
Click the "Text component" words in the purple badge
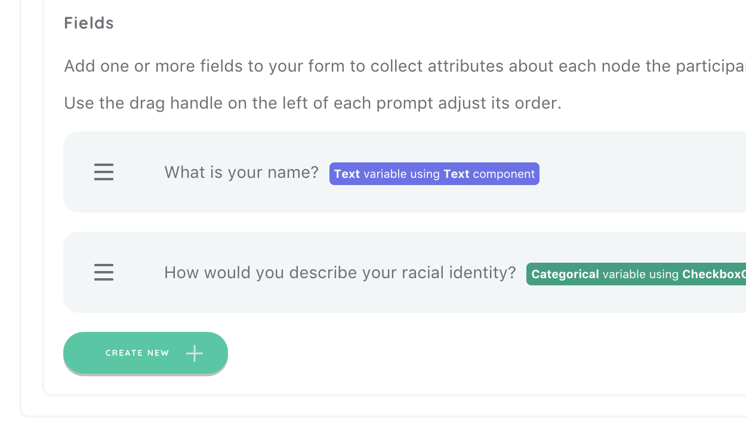pos(489,174)
